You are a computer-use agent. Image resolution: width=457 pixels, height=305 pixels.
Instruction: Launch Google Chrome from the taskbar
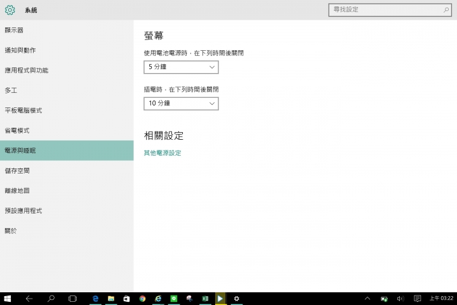click(142, 299)
